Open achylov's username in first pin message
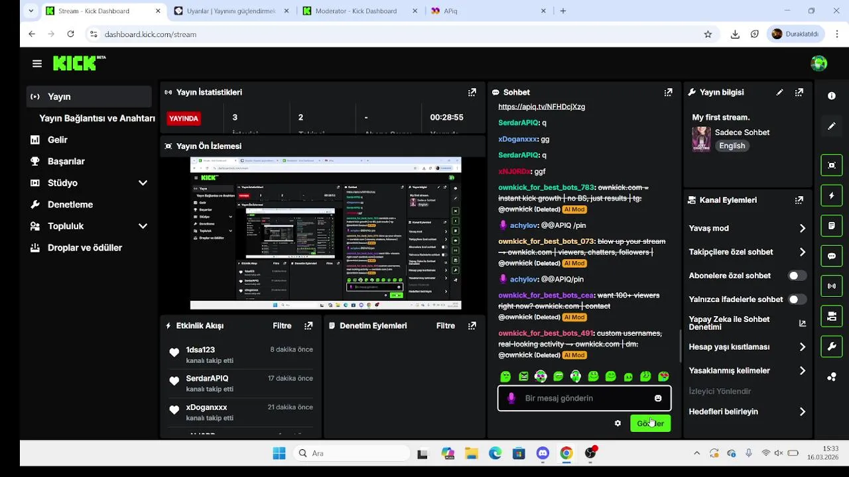This screenshot has width=849, height=477. pyautogui.click(x=524, y=225)
